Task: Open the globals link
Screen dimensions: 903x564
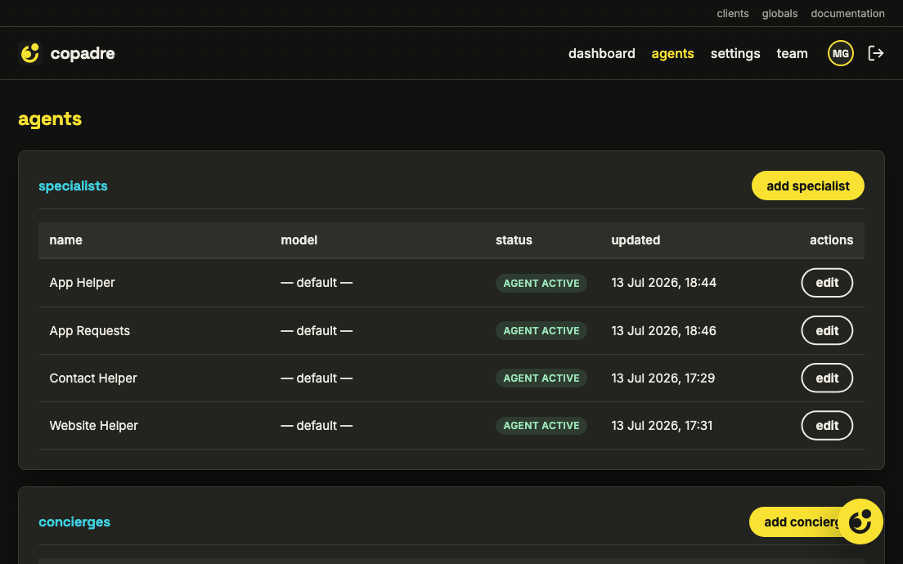Action: click(779, 13)
